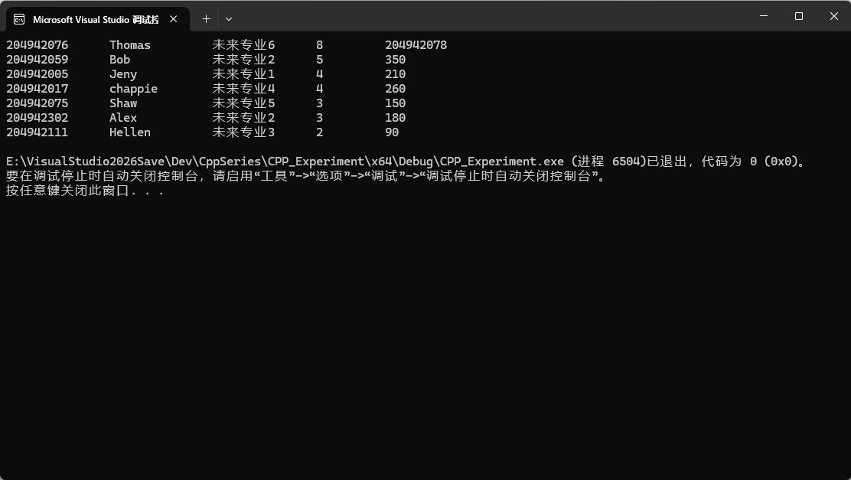Click 未来专业3 in Hellen row

pyautogui.click(x=243, y=132)
